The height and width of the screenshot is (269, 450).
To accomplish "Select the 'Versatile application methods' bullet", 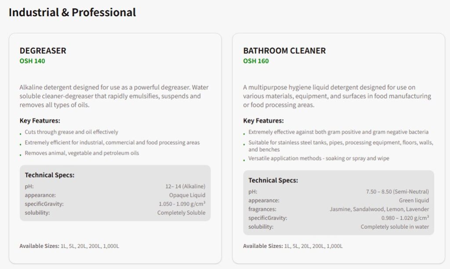I will click(319, 158).
